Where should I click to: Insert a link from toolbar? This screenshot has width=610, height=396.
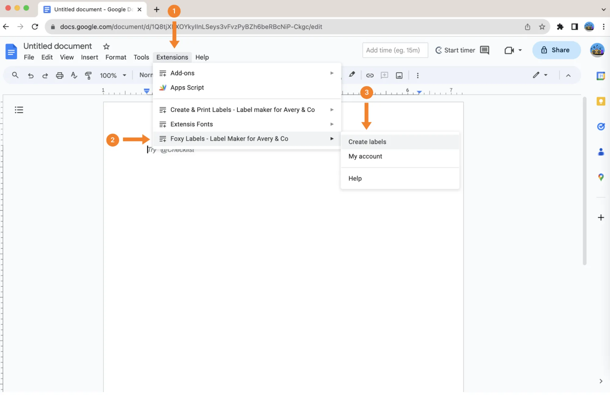(x=370, y=75)
